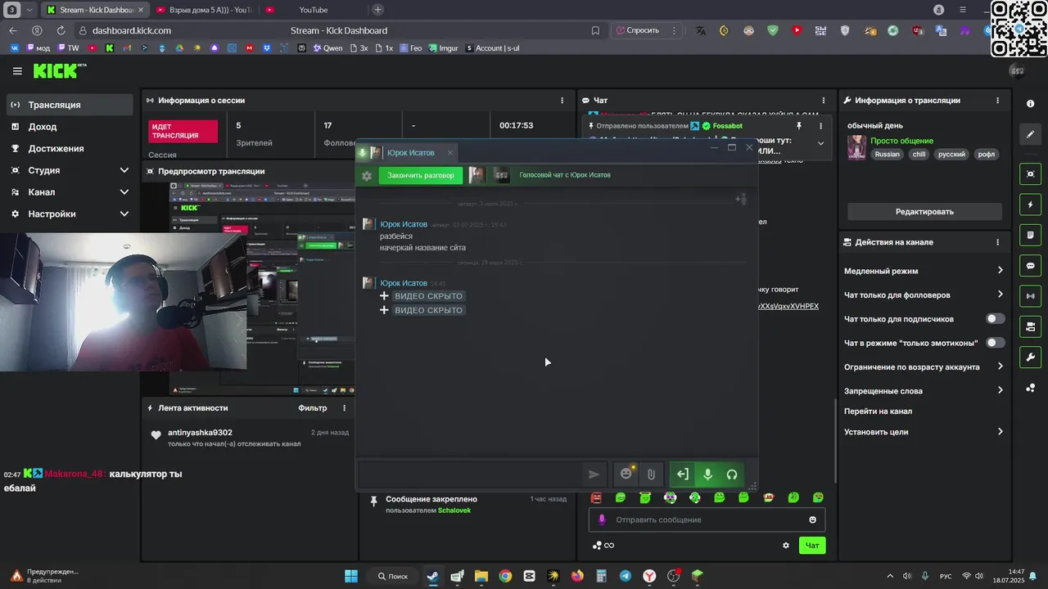Leave the call using the exit icon

683,474
